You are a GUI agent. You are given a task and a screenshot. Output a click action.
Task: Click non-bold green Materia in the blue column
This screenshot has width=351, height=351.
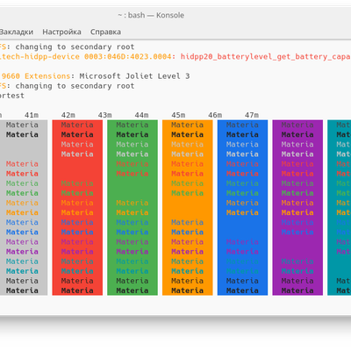pos(242,183)
